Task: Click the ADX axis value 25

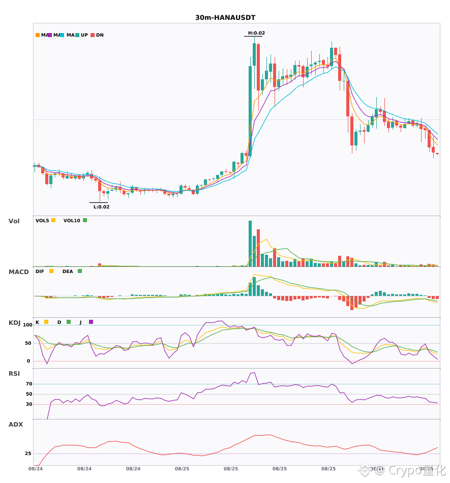Action: [28, 454]
